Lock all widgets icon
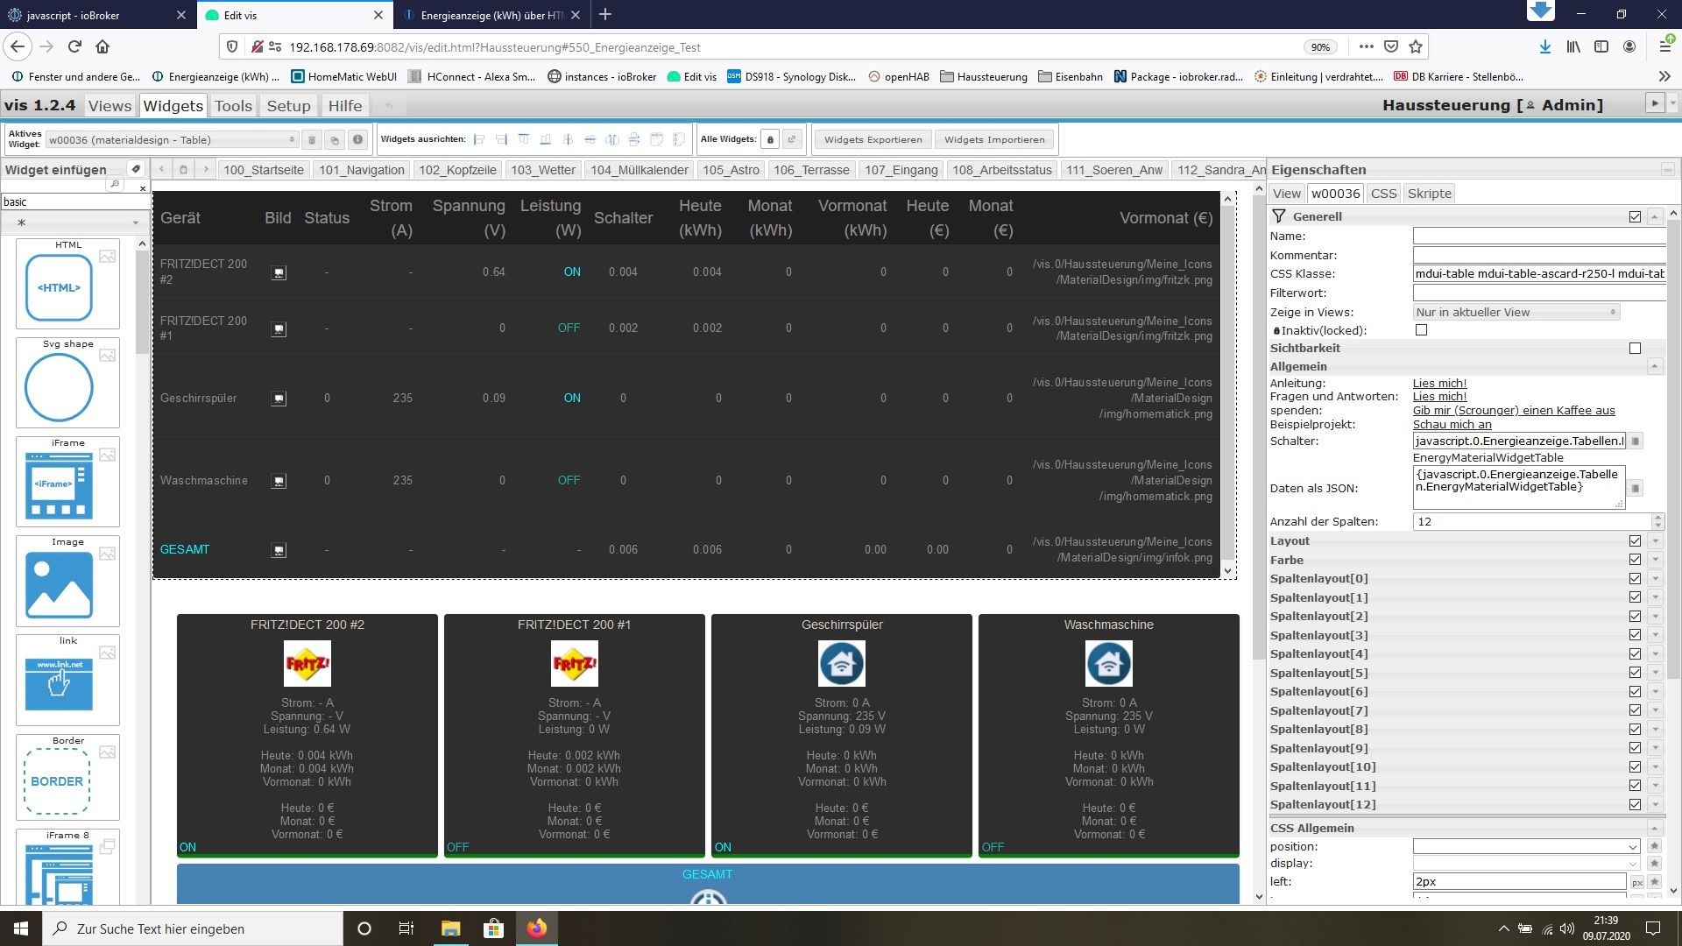 click(769, 139)
